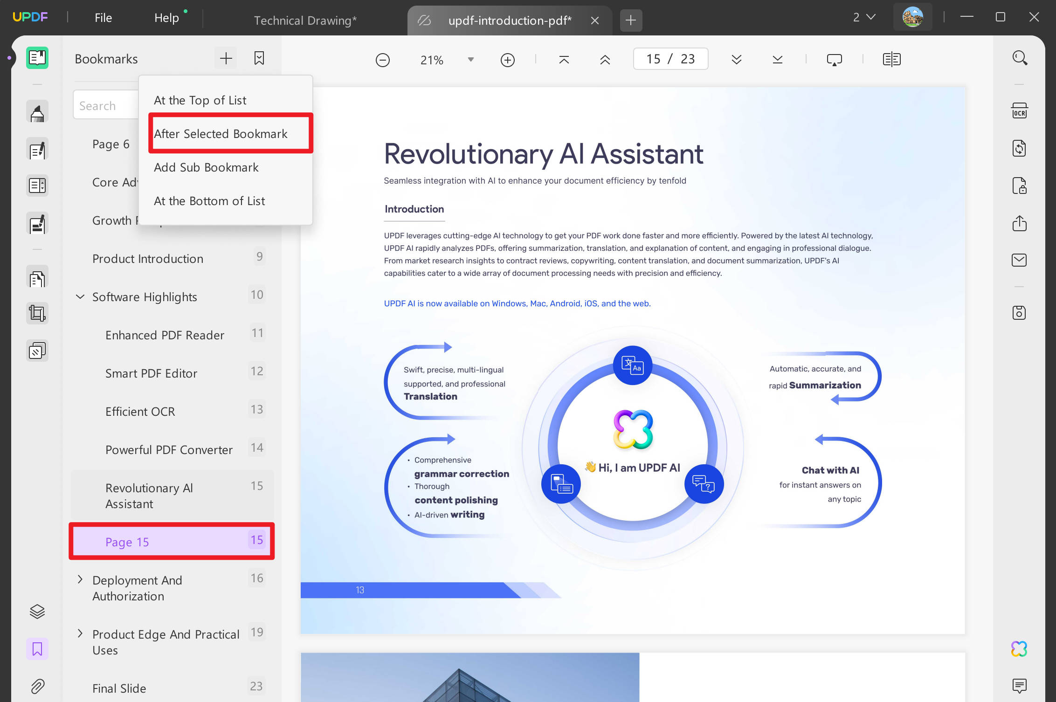The height and width of the screenshot is (702, 1056).
Task: Open the attachments paperclip panel
Action: click(x=37, y=686)
